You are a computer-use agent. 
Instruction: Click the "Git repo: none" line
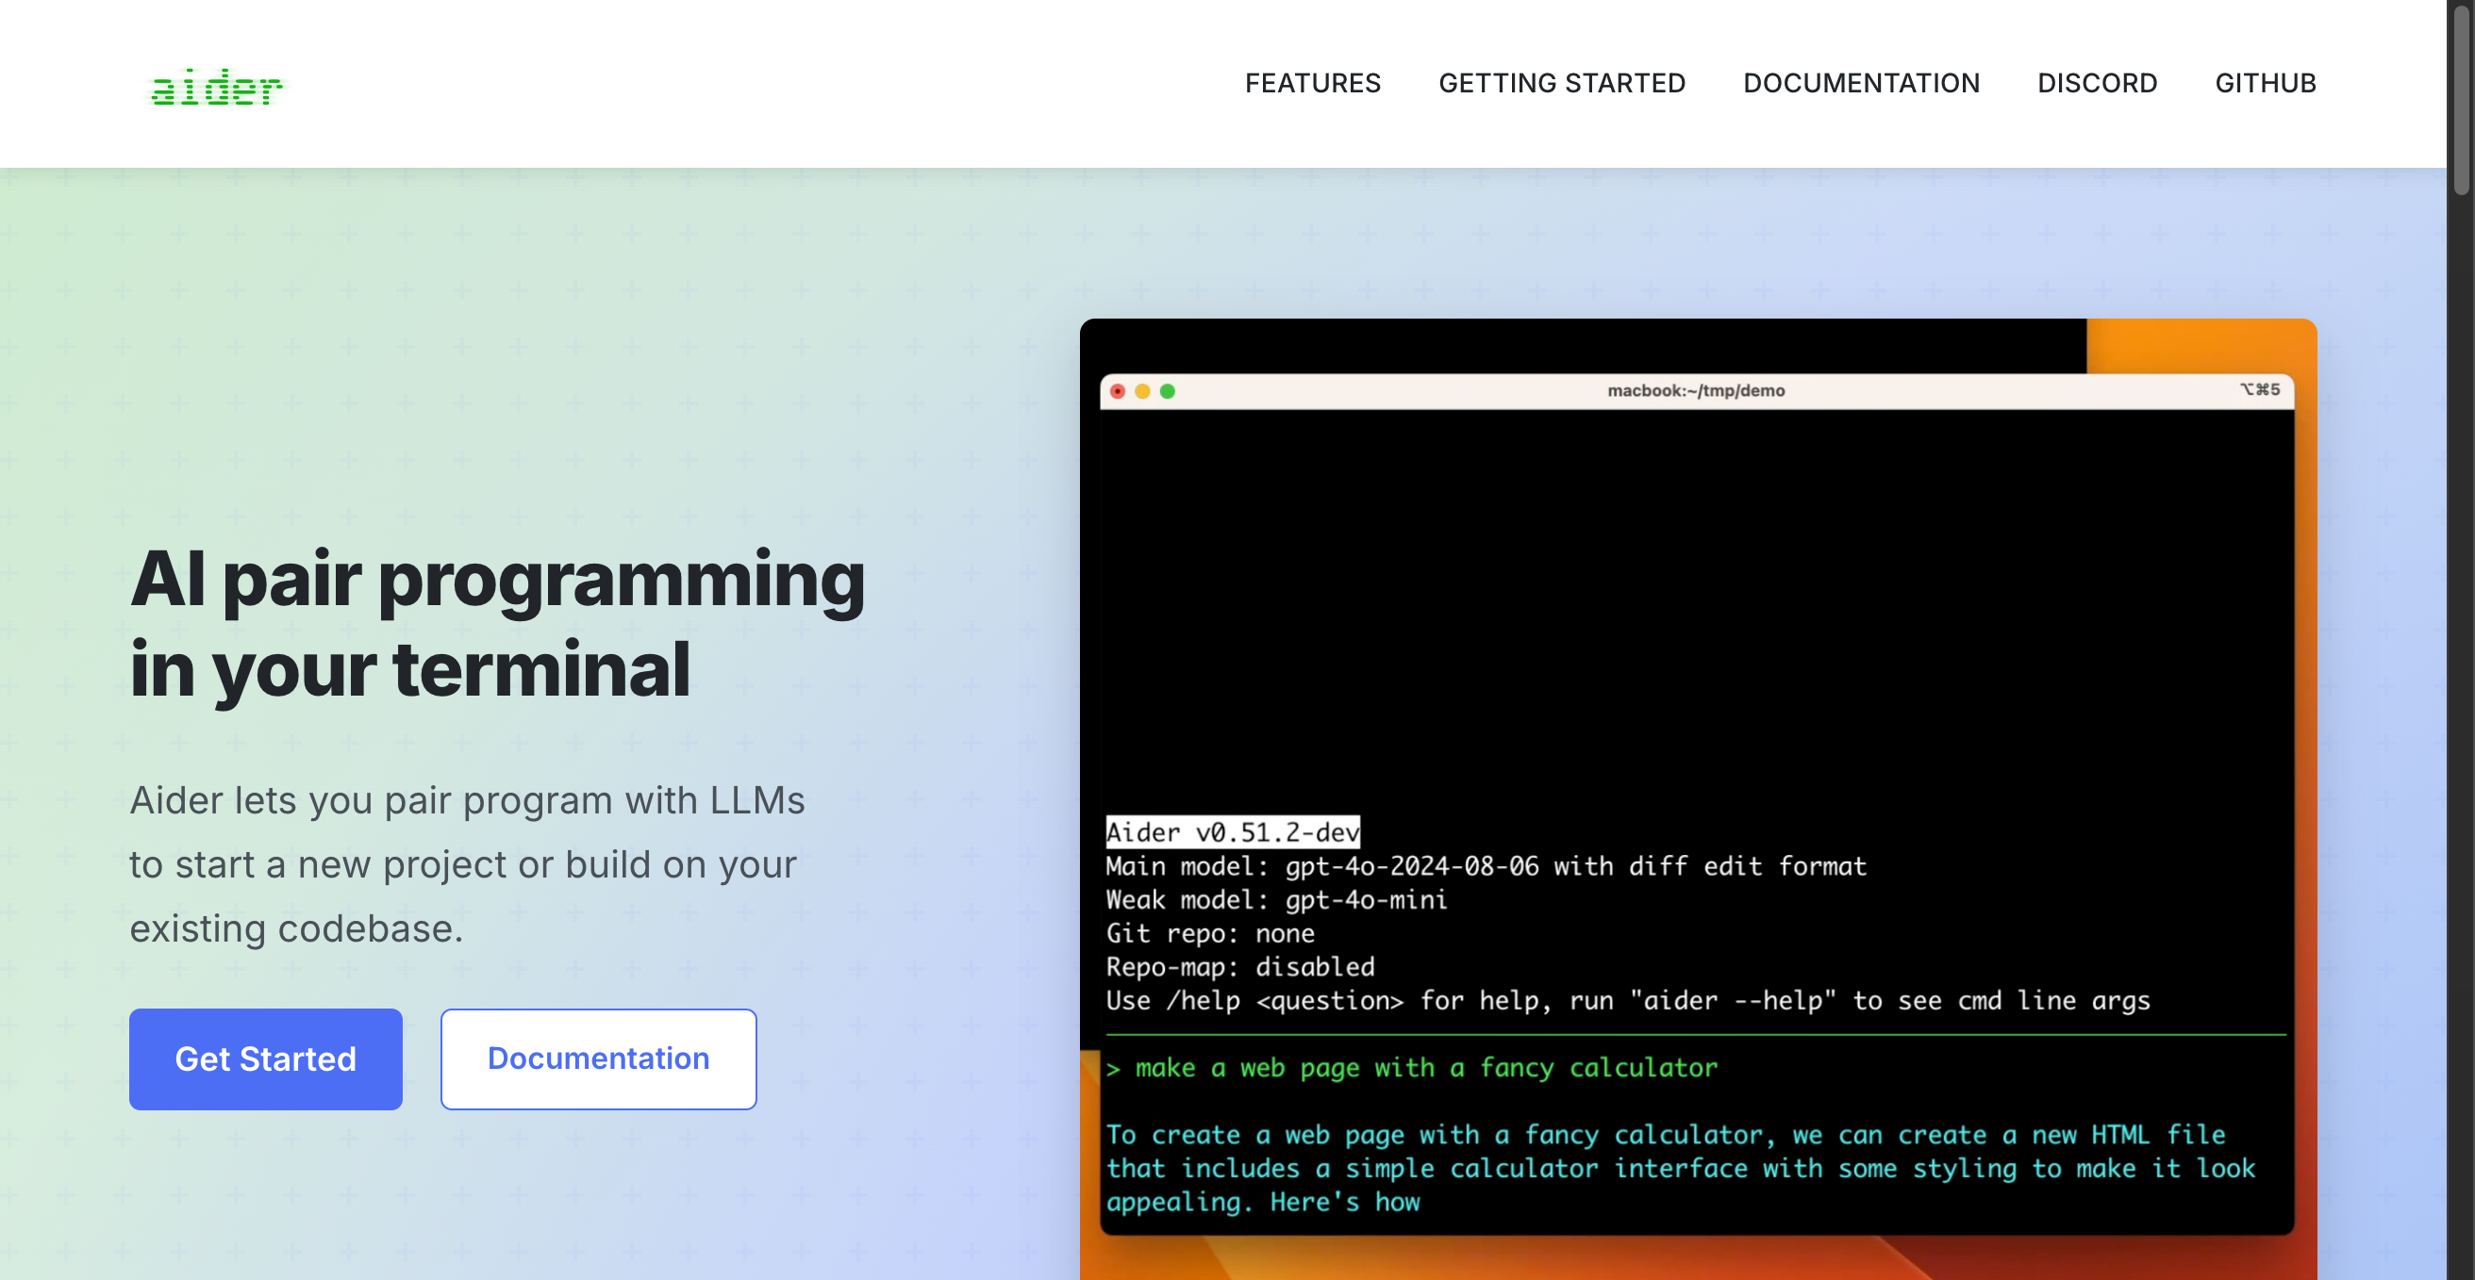(1209, 933)
